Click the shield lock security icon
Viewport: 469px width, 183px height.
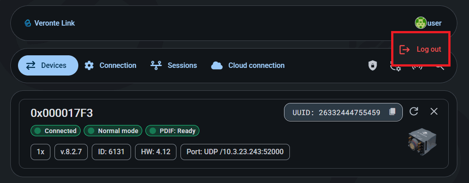[x=372, y=66]
